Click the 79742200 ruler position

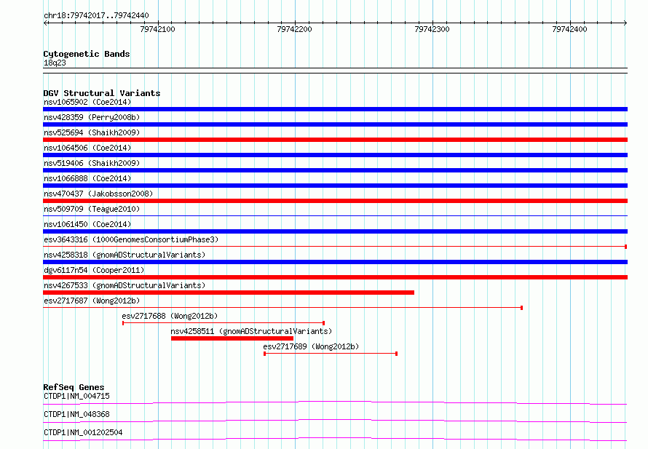pos(295,29)
